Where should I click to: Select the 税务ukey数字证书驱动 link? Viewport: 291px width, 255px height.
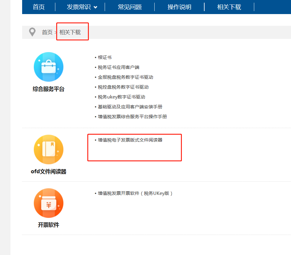pos(121,97)
